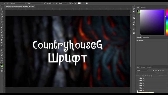Expand layer group 25
Screen dimensions: 168x95
[x=139, y=78]
